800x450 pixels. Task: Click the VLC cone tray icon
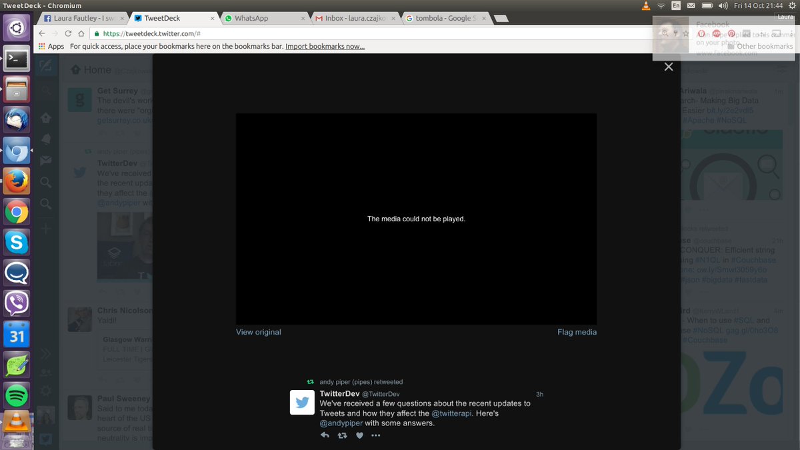click(645, 5)
